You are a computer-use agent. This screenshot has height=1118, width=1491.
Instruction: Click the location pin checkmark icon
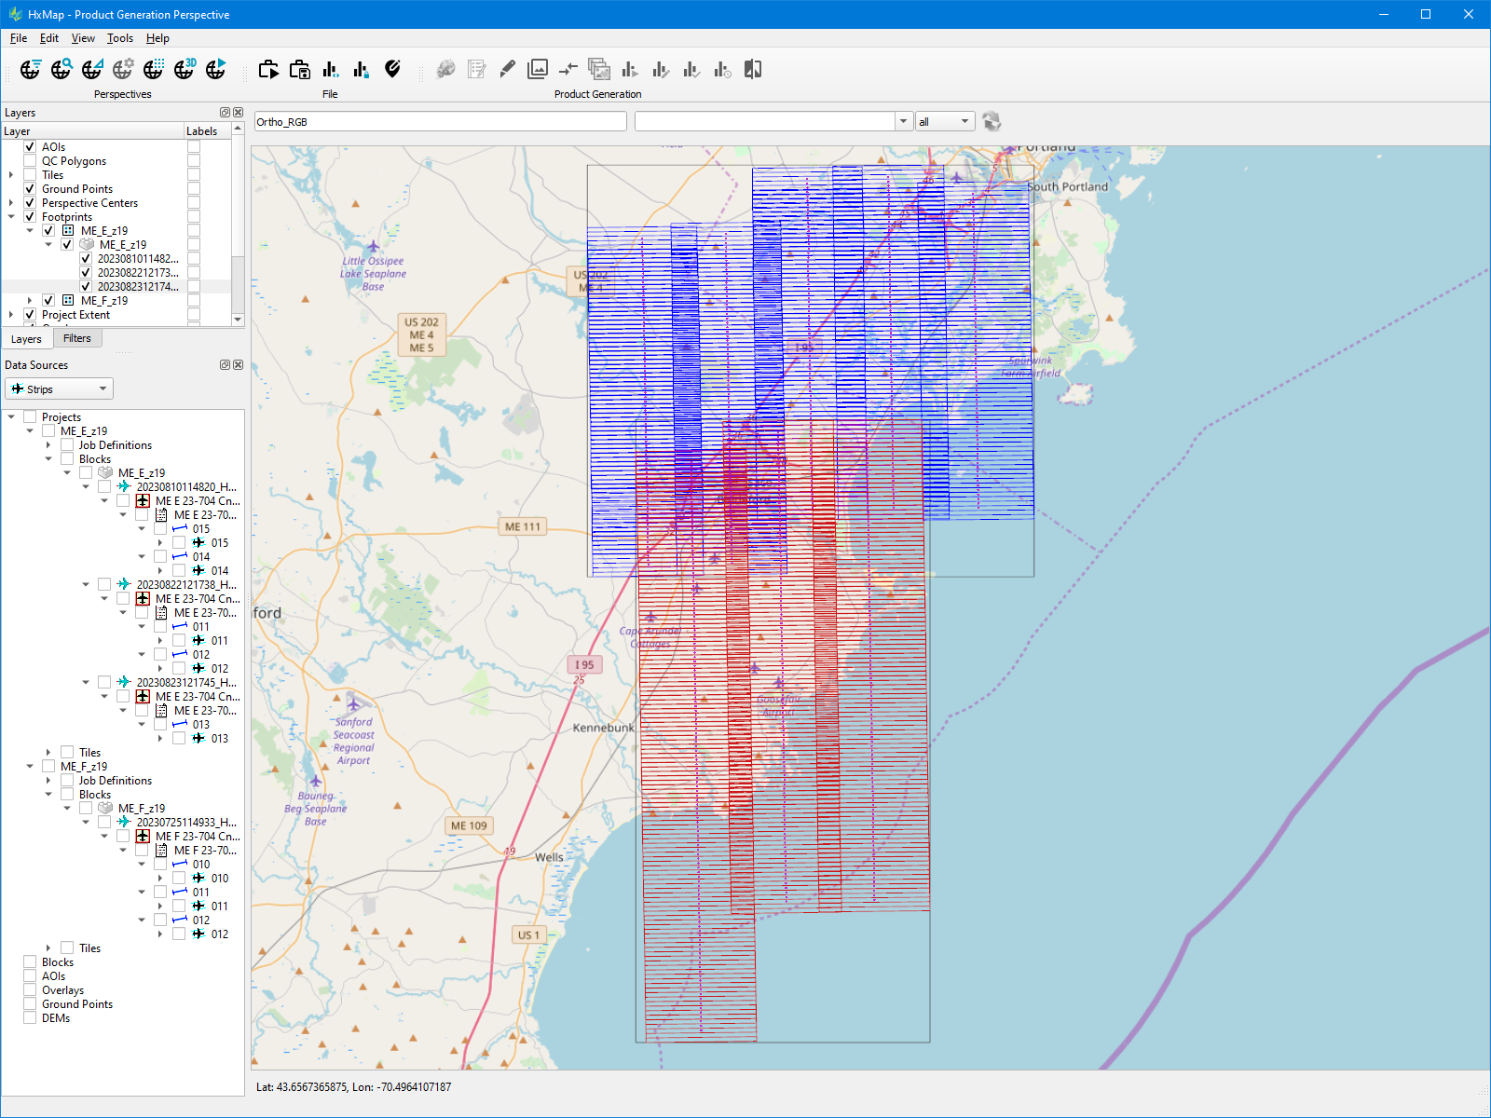pyautogui.click(x=392, y=69)
